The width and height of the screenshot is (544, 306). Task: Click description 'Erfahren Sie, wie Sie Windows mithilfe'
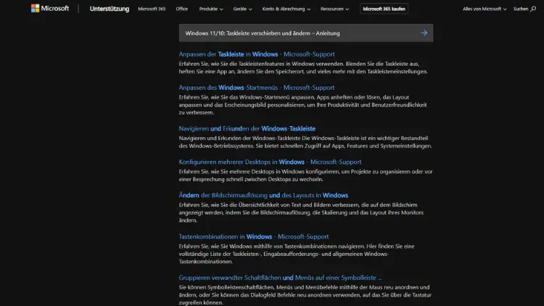click(x=297, y=254)
